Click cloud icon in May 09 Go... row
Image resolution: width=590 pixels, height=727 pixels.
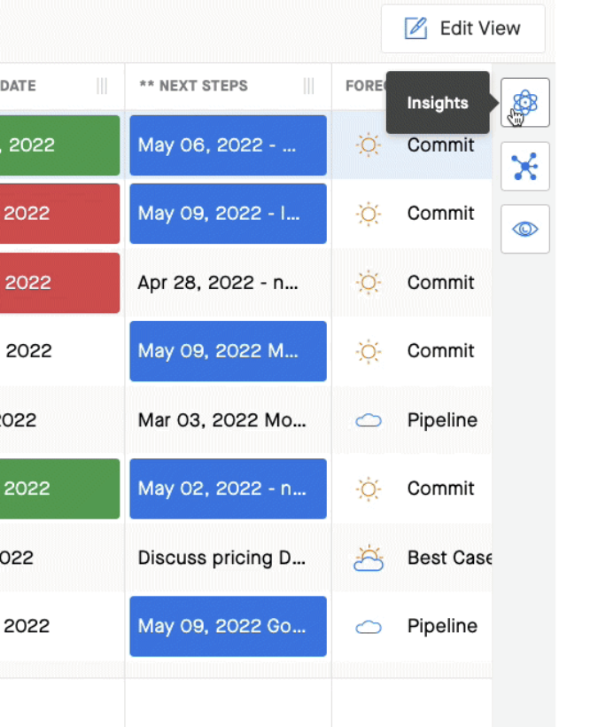369,627
